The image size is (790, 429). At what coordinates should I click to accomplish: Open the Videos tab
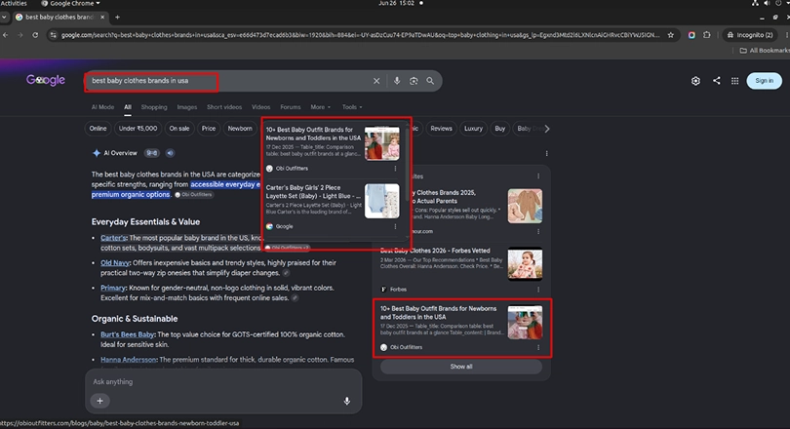pos(261,107)
